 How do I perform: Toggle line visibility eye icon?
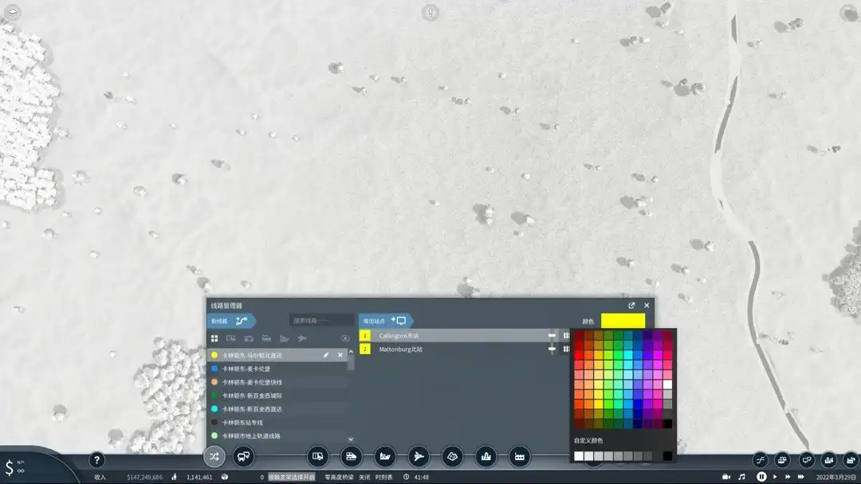pyautogui.click(x=345, y=338)
